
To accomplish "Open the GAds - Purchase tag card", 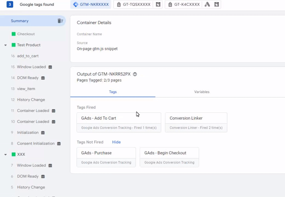I will 106,157.
